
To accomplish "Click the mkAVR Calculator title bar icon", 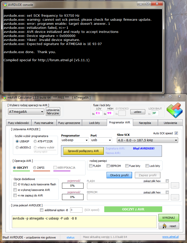I will pyautogui.click(x=4, y=98).
